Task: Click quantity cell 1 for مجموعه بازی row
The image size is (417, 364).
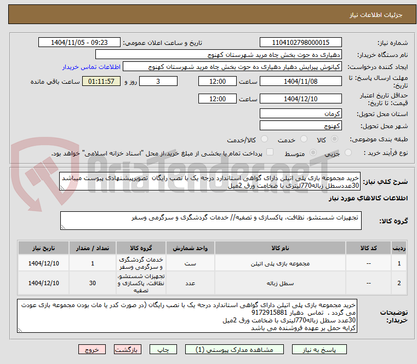Action: pos(93,264)
